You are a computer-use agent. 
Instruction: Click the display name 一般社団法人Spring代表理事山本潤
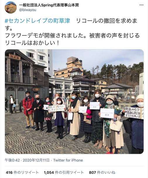tap(49, 5)
